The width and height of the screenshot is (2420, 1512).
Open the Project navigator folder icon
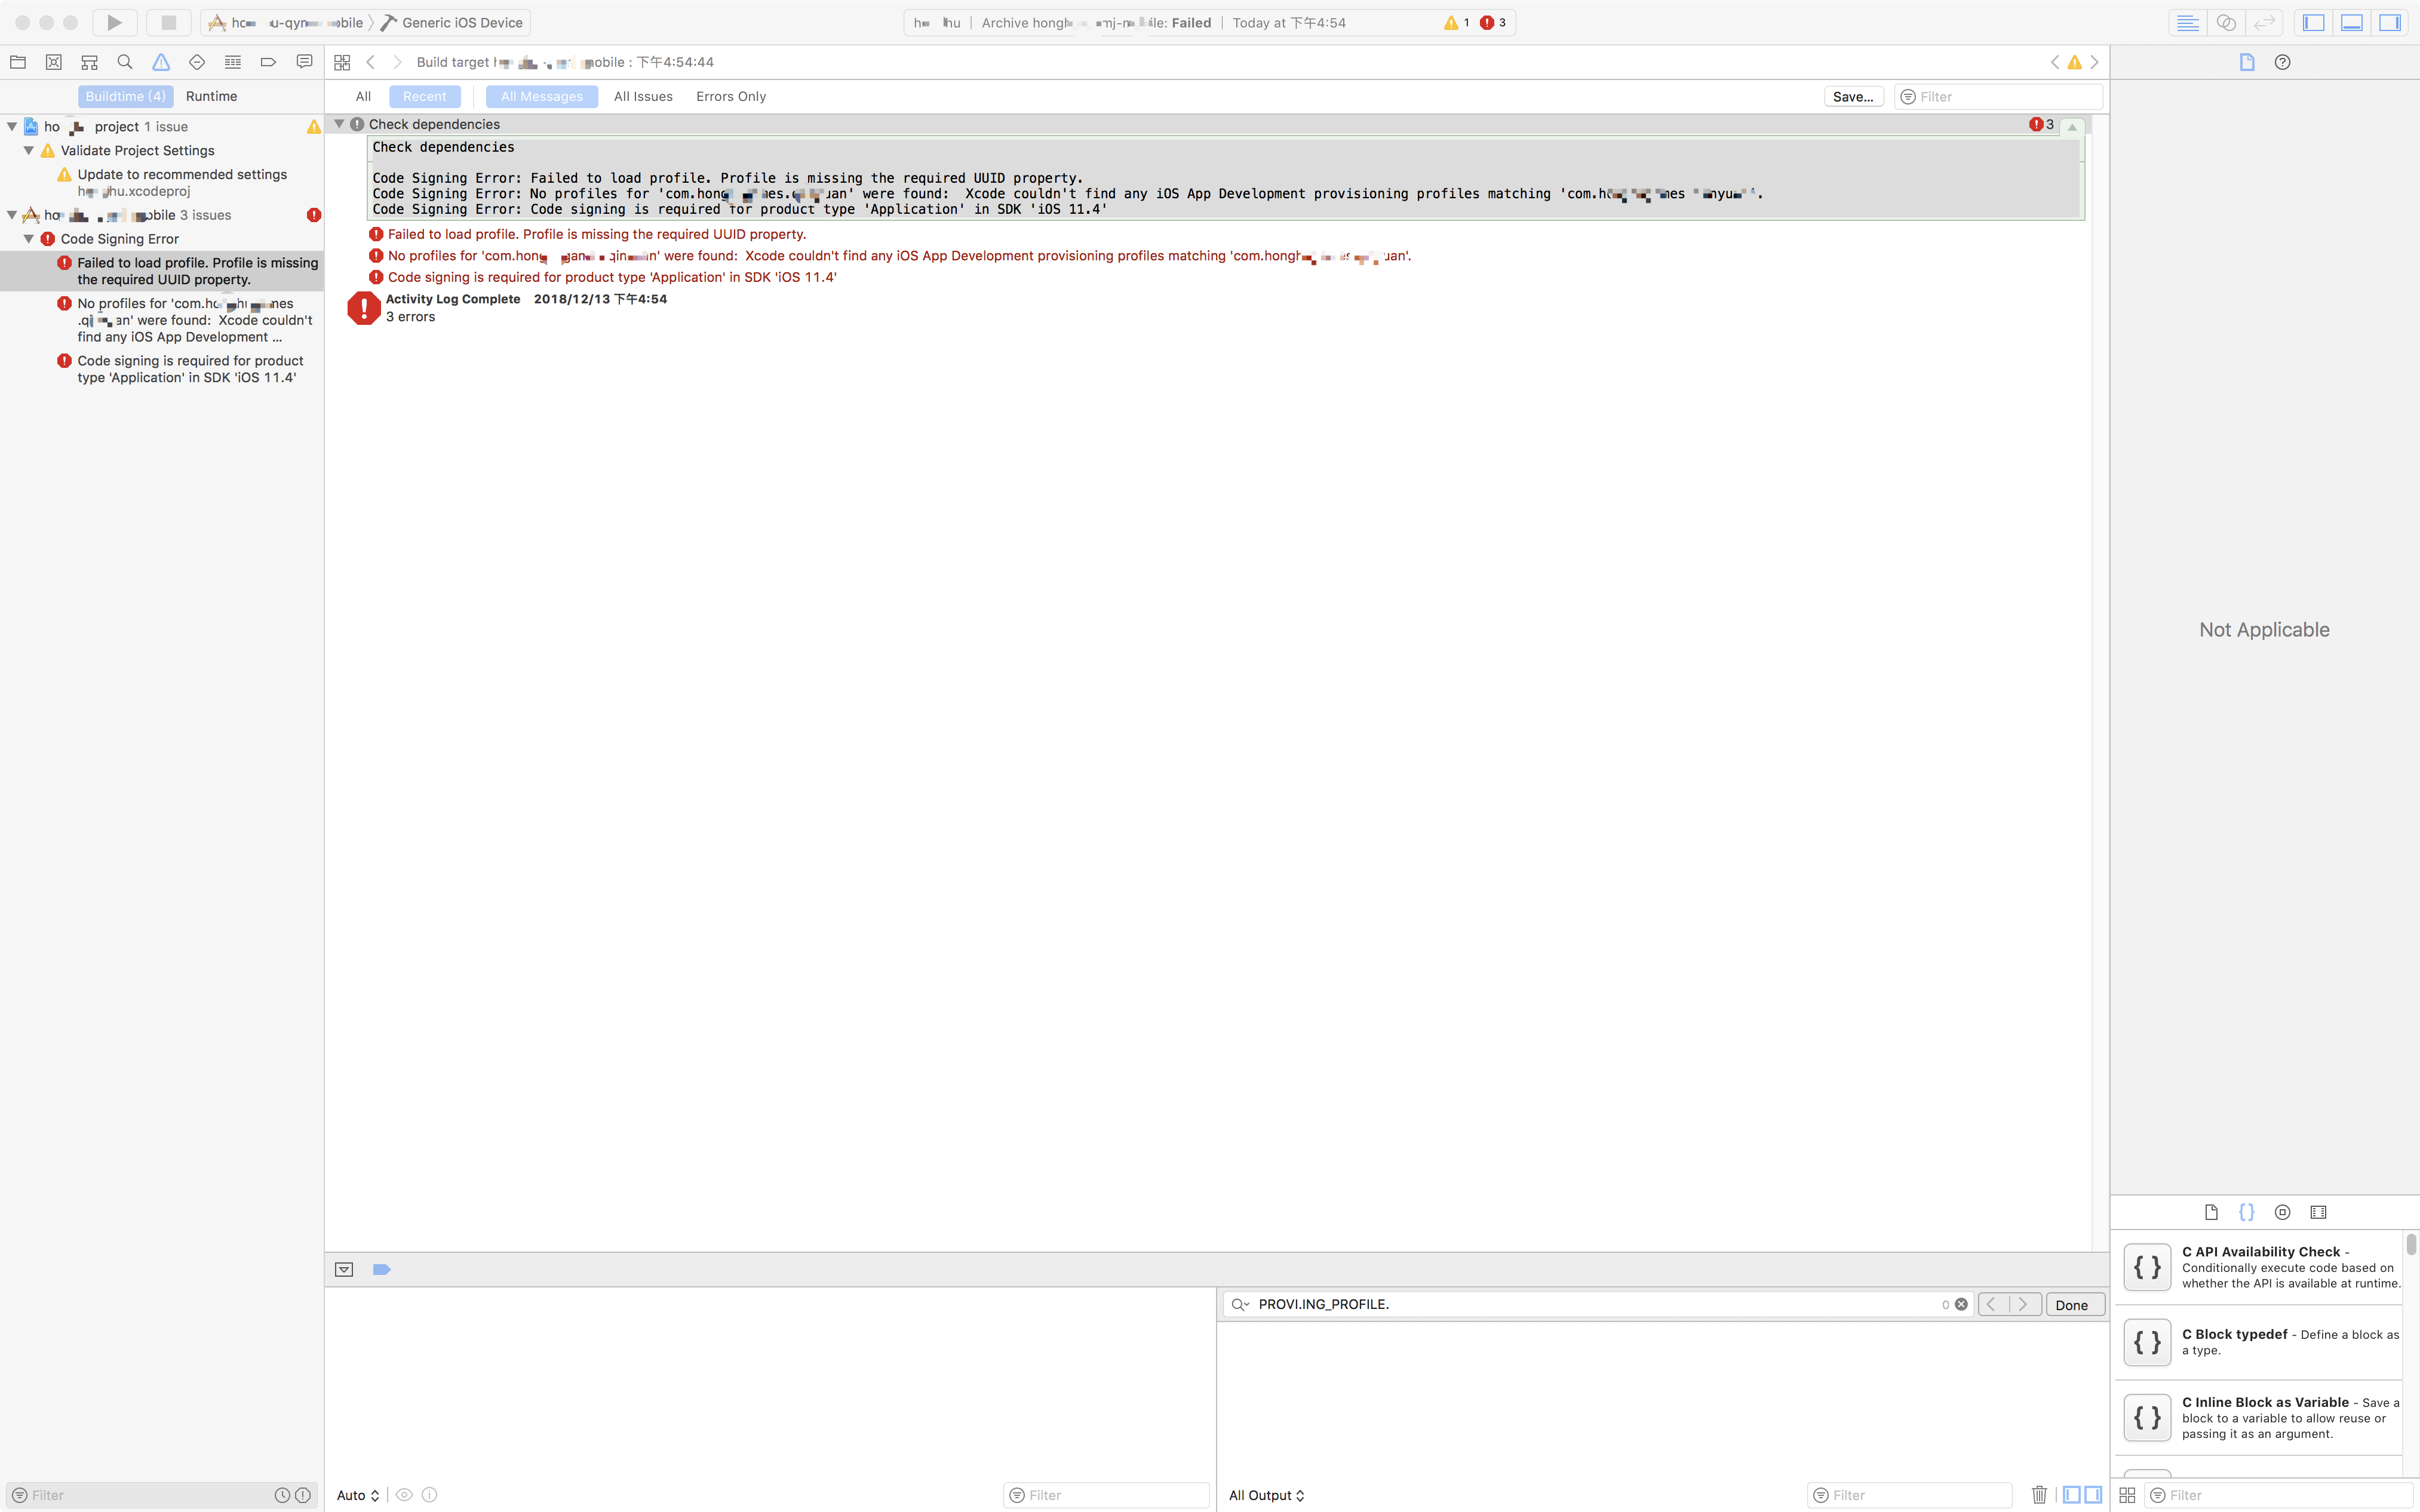click(x=18, y=62)
